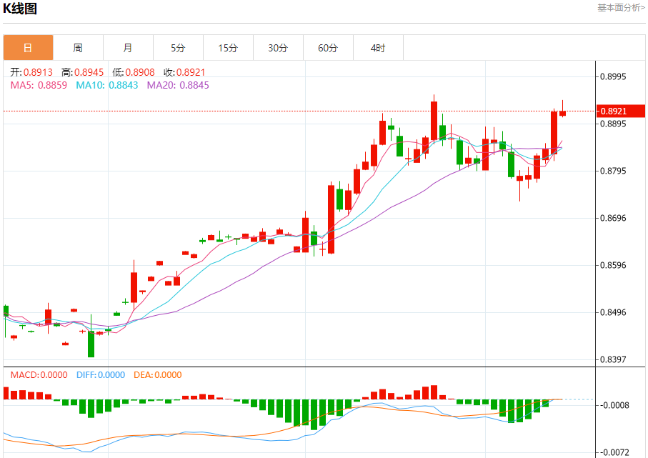Click the 低:0.8908 low price value
The image size is (648, 458).
click(134, 72)
